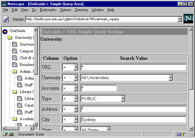Select Resident tree item

tap(27, 64)
